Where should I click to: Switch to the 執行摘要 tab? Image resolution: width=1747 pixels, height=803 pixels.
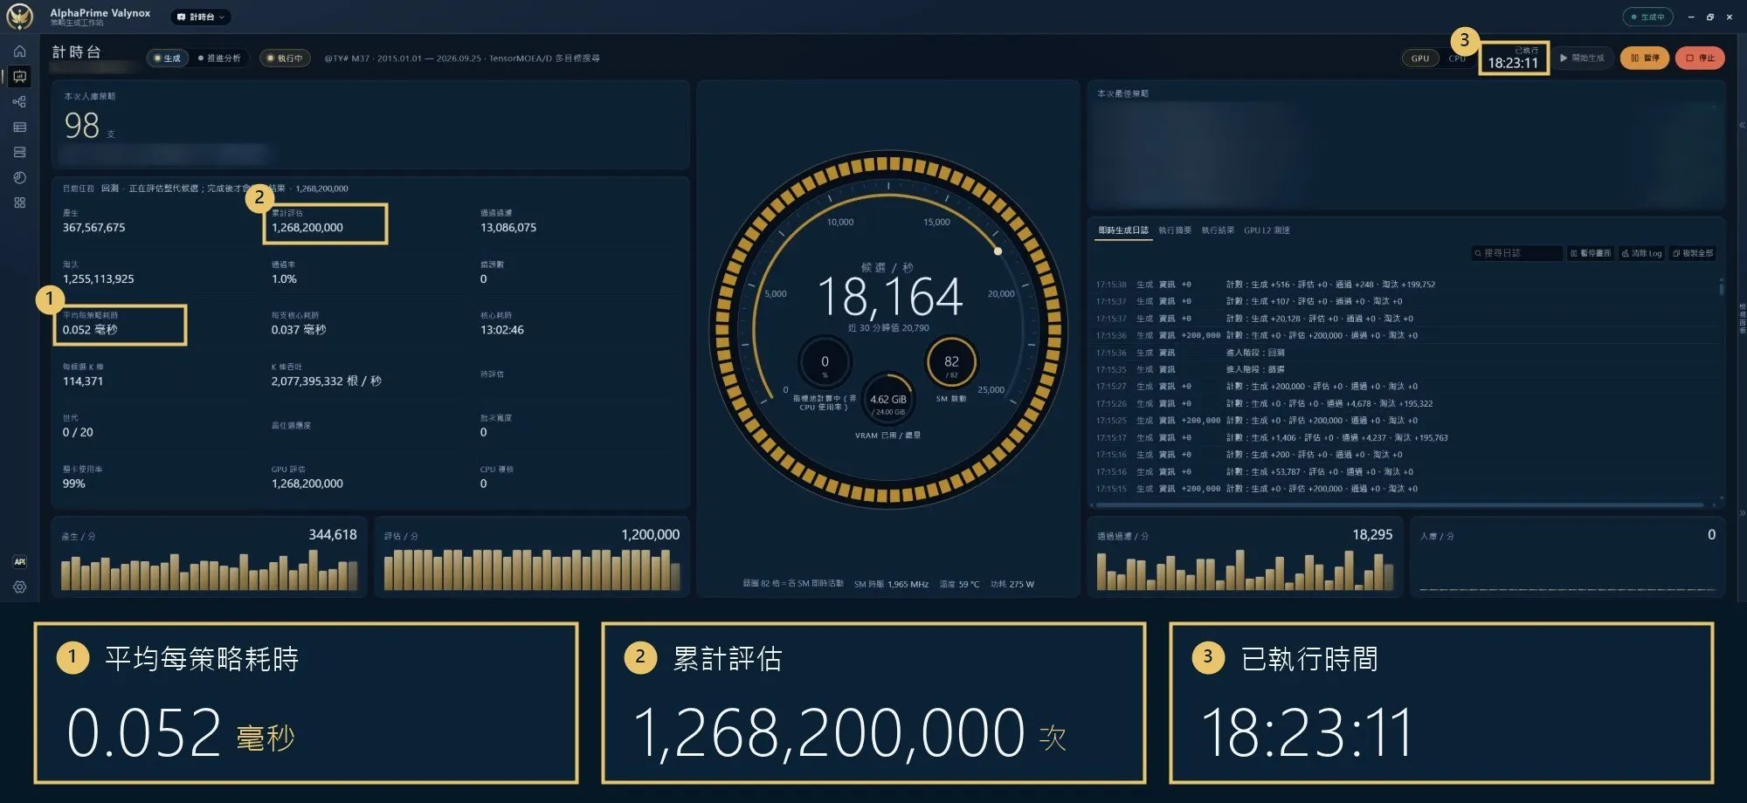[1174, 230]
